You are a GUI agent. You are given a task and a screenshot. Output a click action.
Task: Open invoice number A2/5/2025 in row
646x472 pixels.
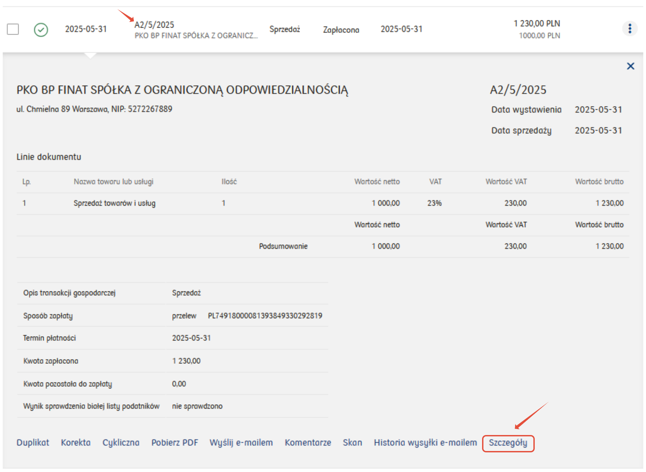(x=154, y=25)
